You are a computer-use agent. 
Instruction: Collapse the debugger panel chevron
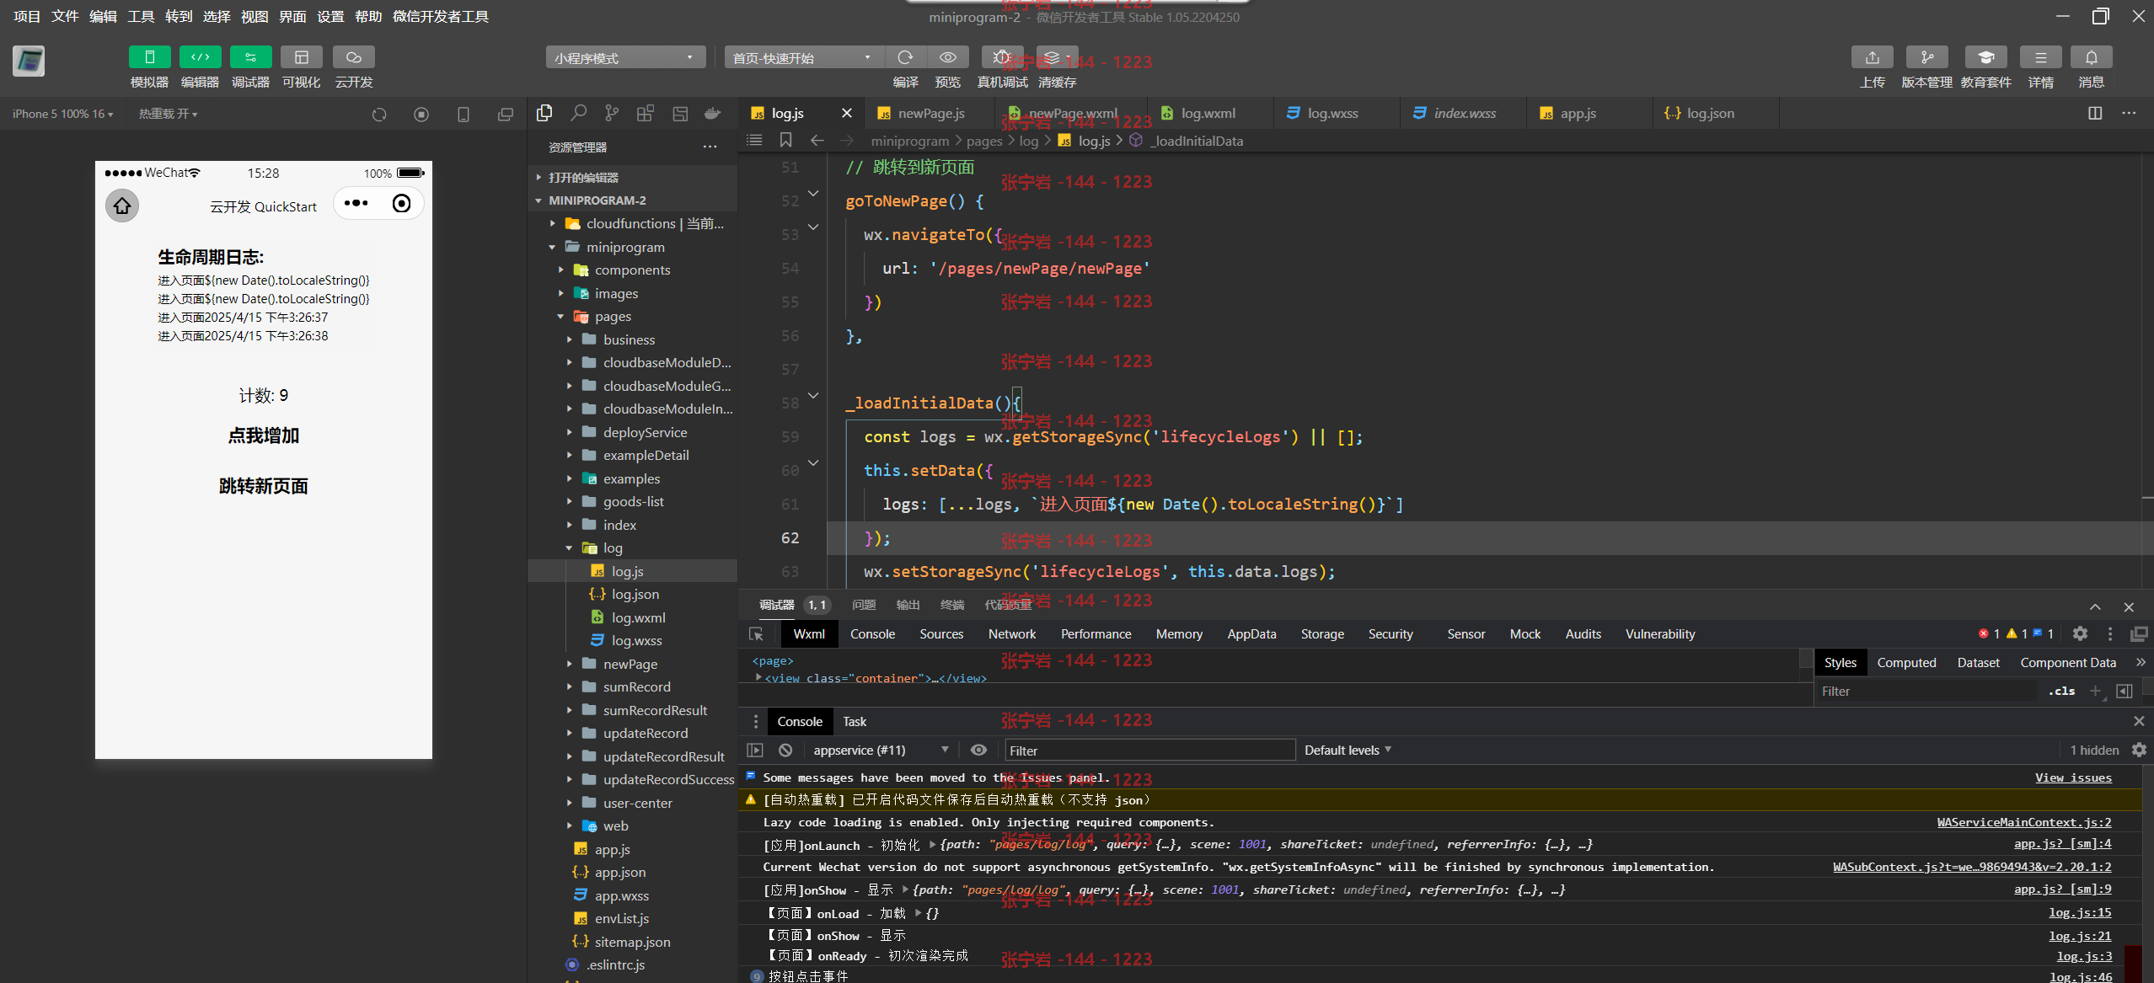[2095, 606]
